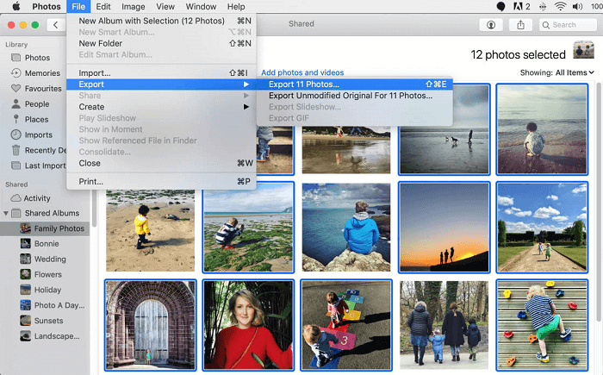Select Favourites in the sidebar
This screenshot has height=375, width=603.
click(x=42, y=89)
